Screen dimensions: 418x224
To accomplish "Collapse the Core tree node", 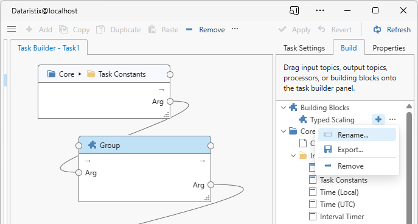I will (x=284, y=131).
